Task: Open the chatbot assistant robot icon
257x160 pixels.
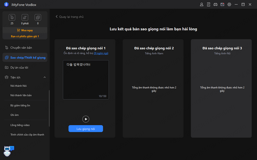Action: tap(9, 151)
